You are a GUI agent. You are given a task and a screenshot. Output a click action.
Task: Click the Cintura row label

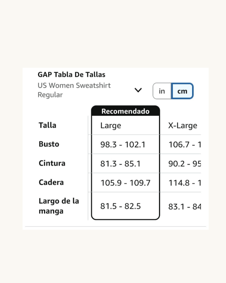click(52, 163)
